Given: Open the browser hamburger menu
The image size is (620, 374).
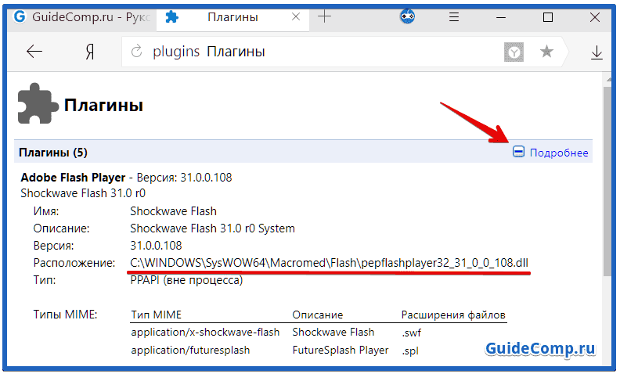Looking at the screenshot, I should [x=454, y=17].
